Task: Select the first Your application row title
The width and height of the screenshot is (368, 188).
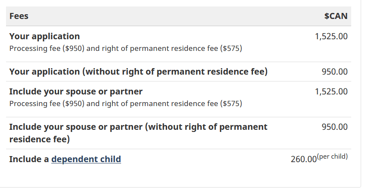Action: 44,36
